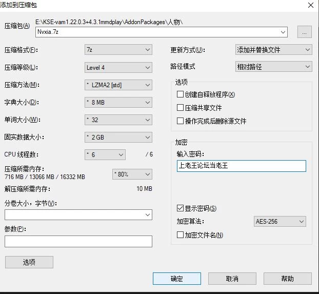319x294 pixels.
Task: Click the "/ 6" thread count text
Action: point(149,154)
